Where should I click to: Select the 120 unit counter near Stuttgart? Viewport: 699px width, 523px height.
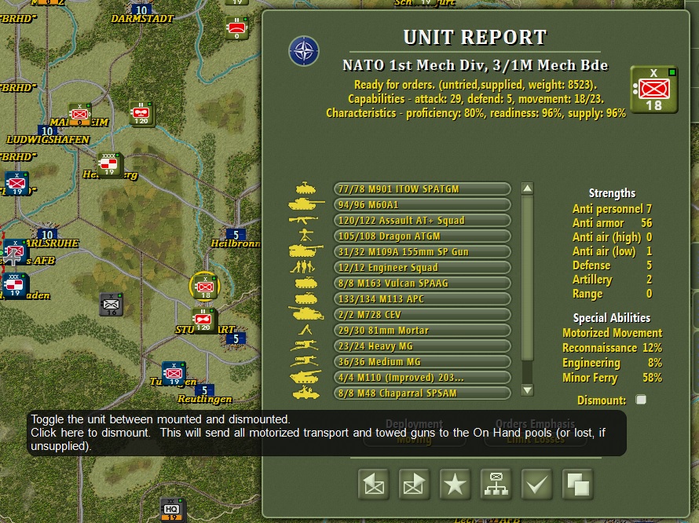pyautogui.click(x=203, y=320)
